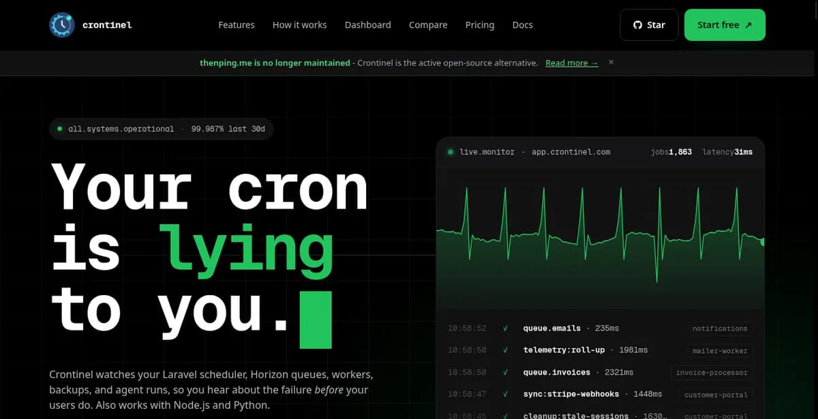Select the queue.invoices log entry

(x=600, y=373)
